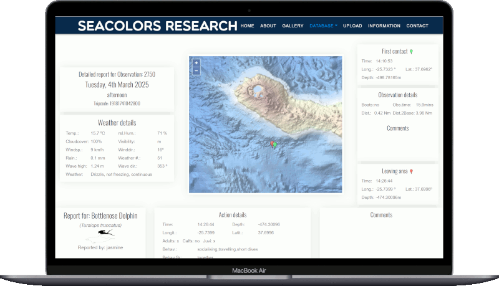Select the date 'Tuesday, 4th March 2025'
Image resolution: width=499 pixels, height=286 pixels.
pos(117,85)
